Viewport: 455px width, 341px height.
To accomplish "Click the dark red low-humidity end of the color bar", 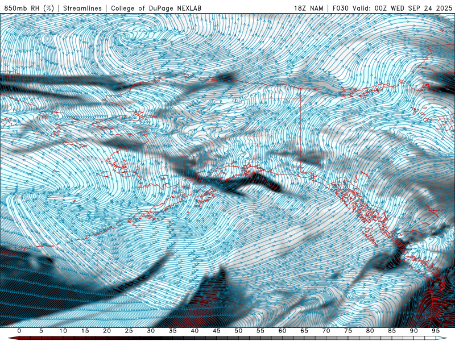I will point(13,338).
